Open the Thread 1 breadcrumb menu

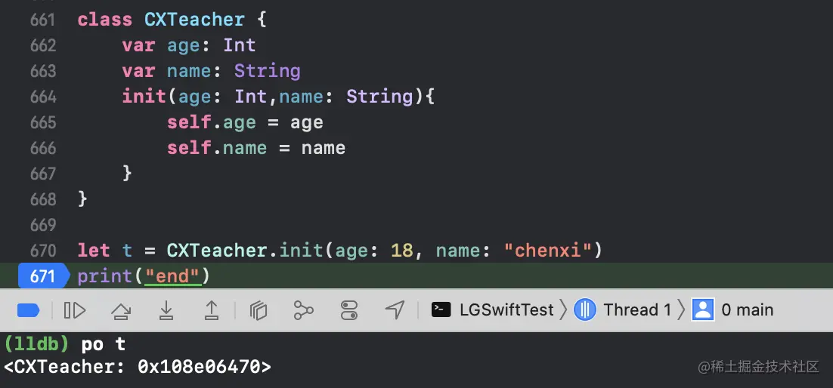click(x=636, y=310)
